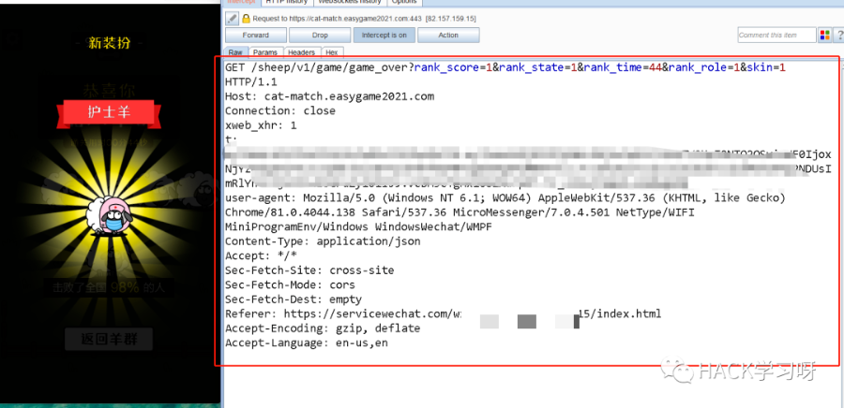Switch to the Headers tab

[x=301, y=52]
